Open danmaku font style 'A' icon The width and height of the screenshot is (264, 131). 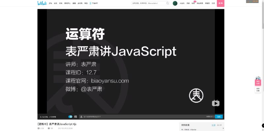(x=81, y=117)
